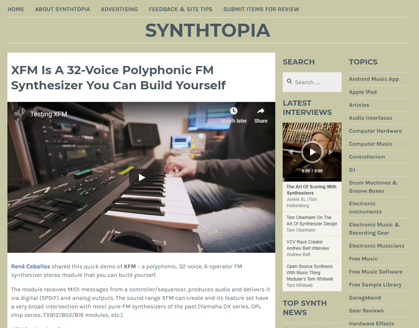The image size is (419, 328).
Task: Open Garageband topic
Action: coord(365,298)
